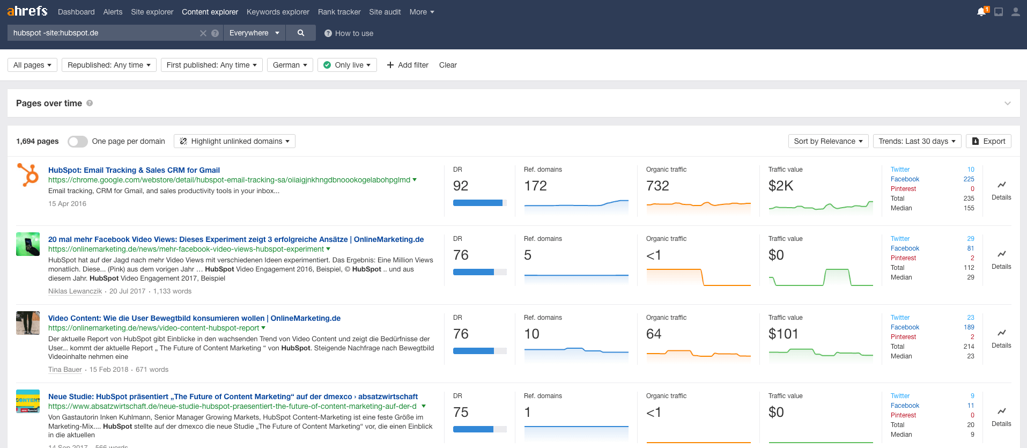Open Details chart for HubSpot Email Tracking

tap(1001, 190)
